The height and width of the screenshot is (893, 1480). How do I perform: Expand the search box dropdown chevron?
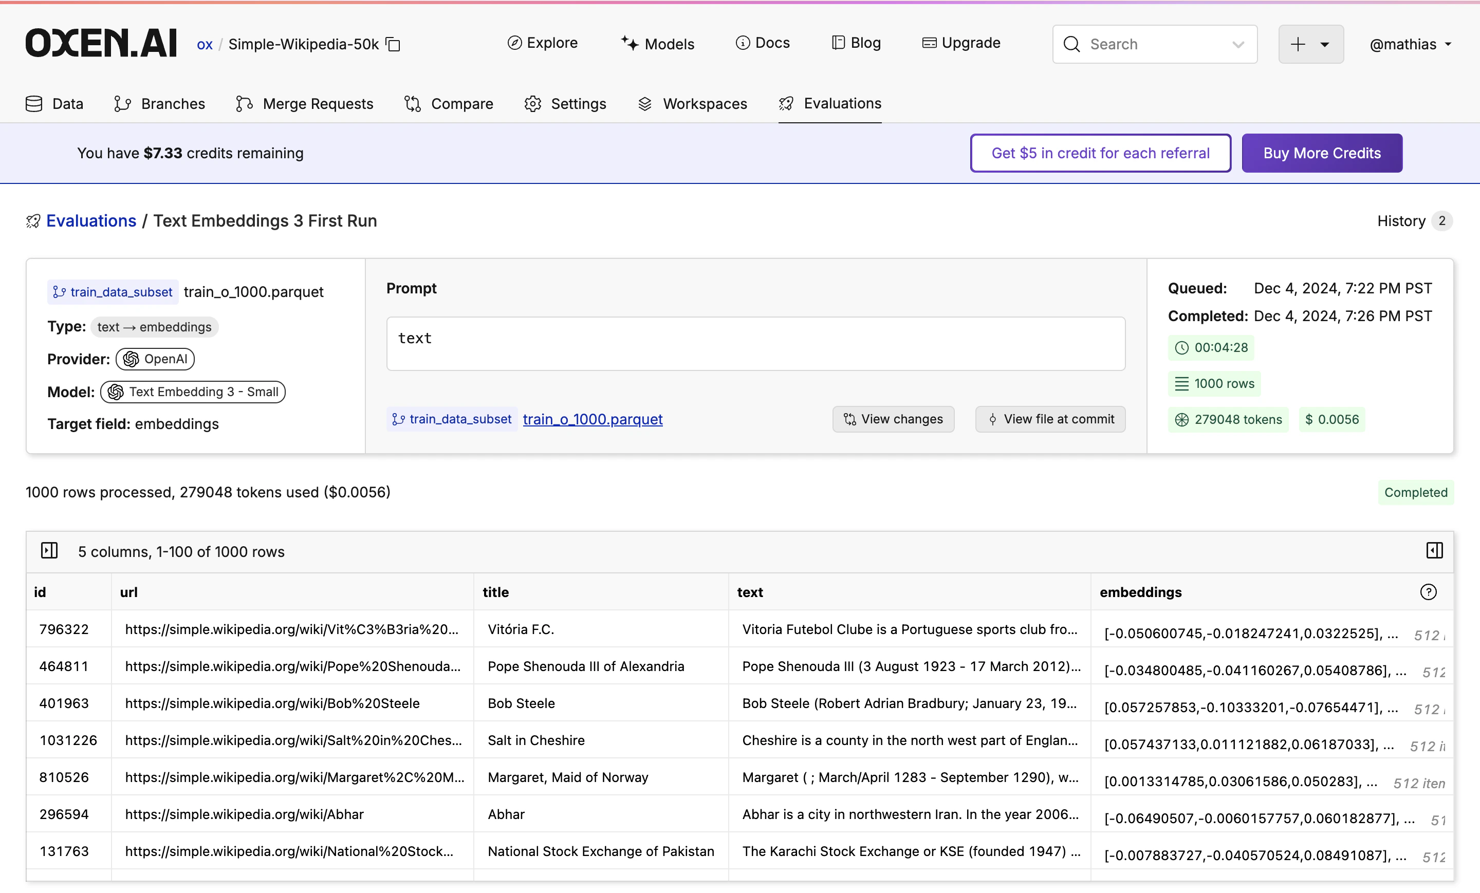coord(1237,44)
